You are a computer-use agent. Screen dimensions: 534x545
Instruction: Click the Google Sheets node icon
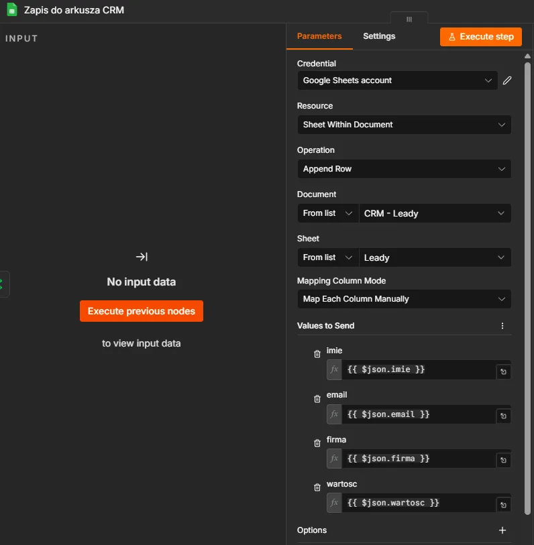pos(12,10)
